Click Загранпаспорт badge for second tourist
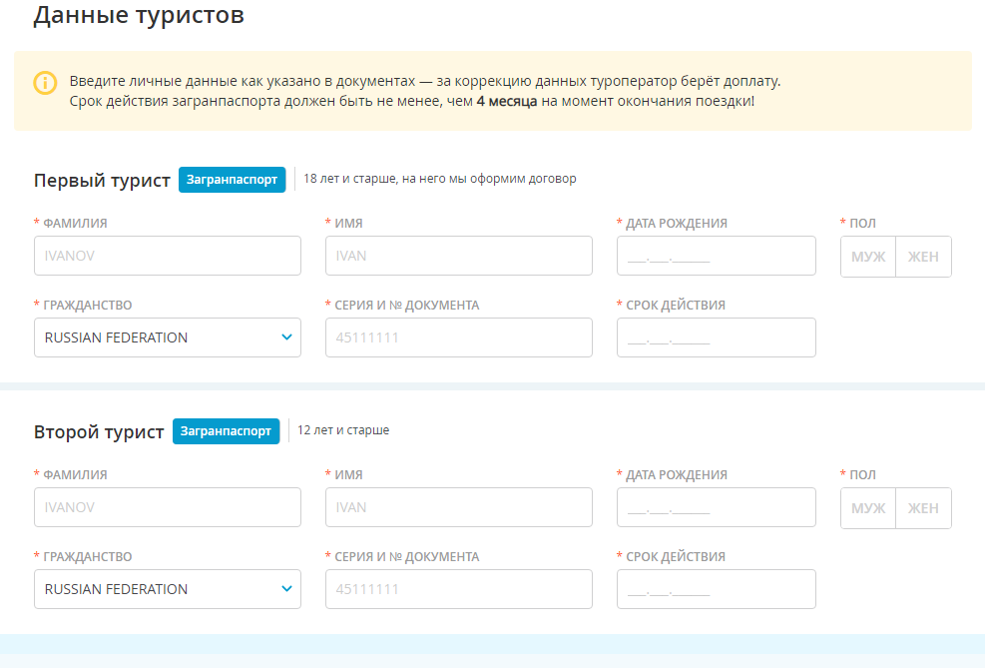The width and height of the screenshot is (985, 668). (x=226, y=431)
